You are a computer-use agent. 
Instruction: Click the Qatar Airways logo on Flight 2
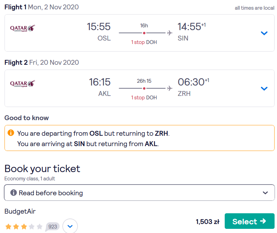point(23,83)
